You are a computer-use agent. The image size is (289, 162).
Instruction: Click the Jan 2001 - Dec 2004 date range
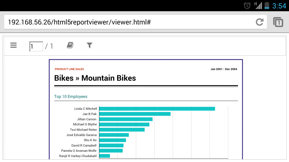224,69
